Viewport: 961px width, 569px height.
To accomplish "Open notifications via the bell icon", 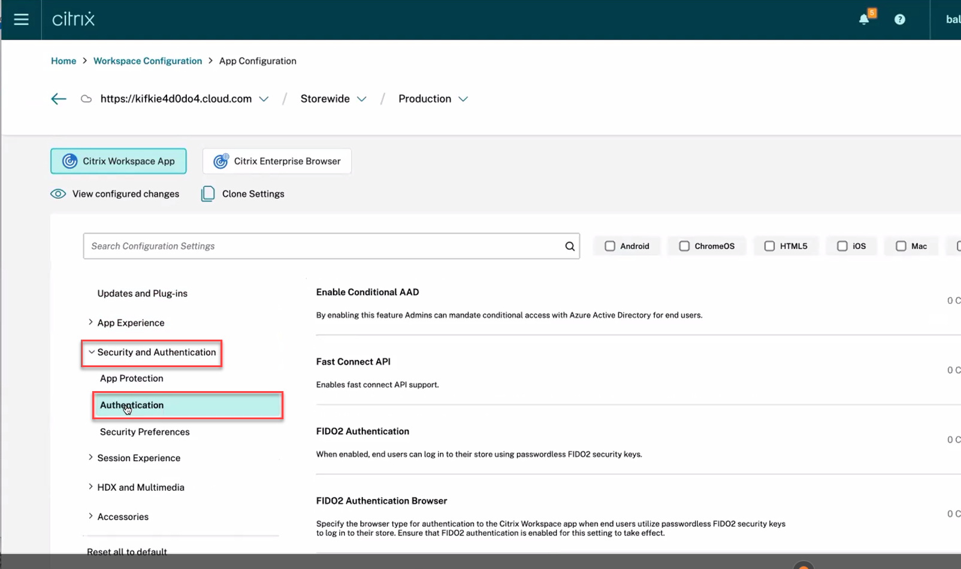I will (863, 19).
